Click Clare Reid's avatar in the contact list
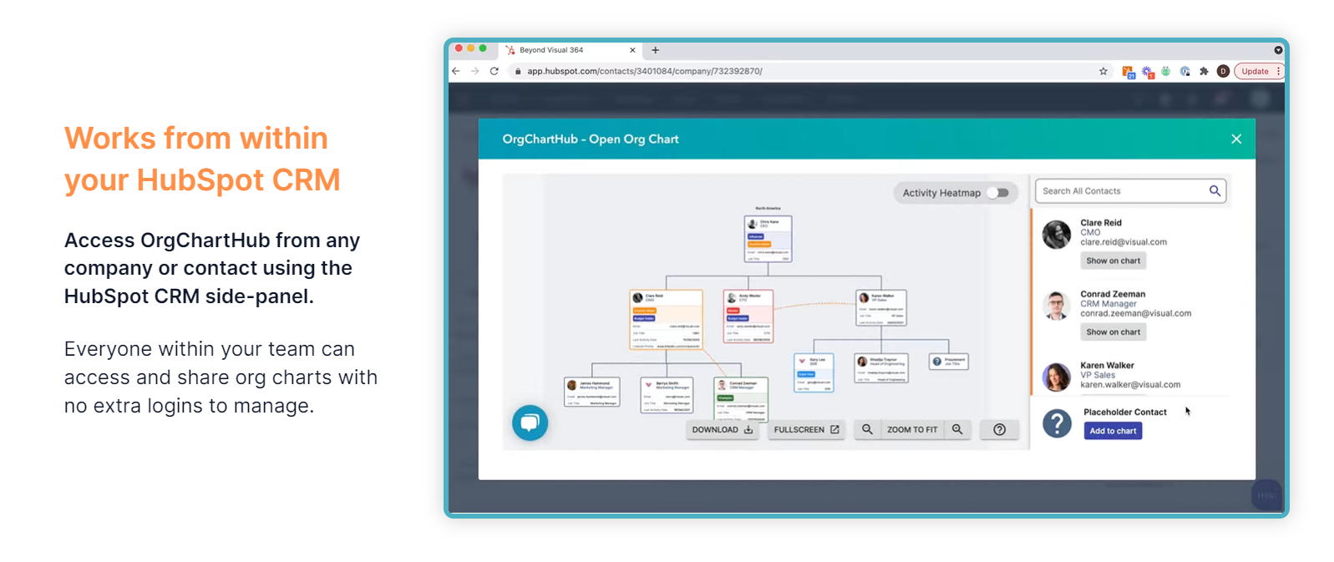1334x562 pixels. [1057, 235]
